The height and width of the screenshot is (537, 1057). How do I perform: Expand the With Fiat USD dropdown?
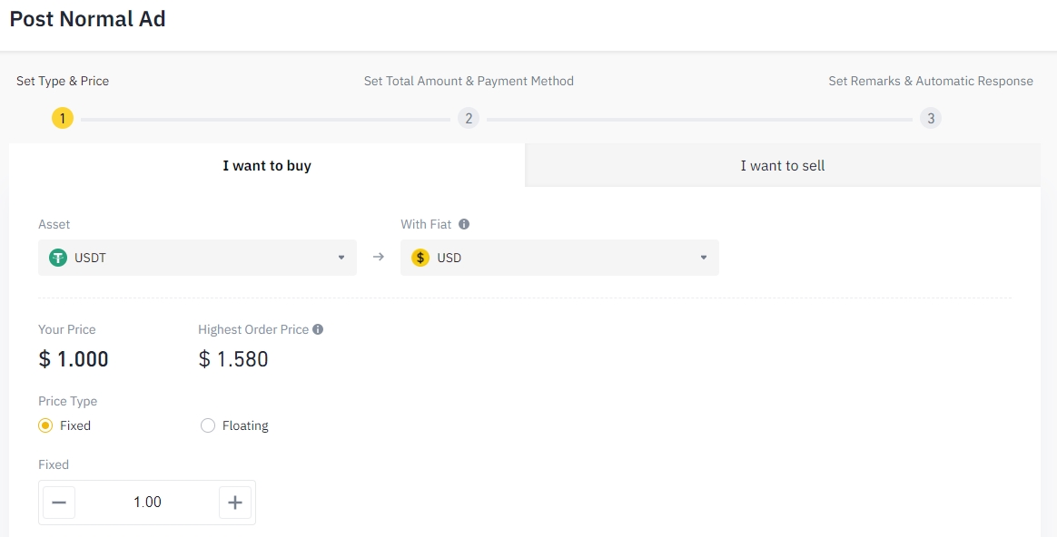pos(703,258)
